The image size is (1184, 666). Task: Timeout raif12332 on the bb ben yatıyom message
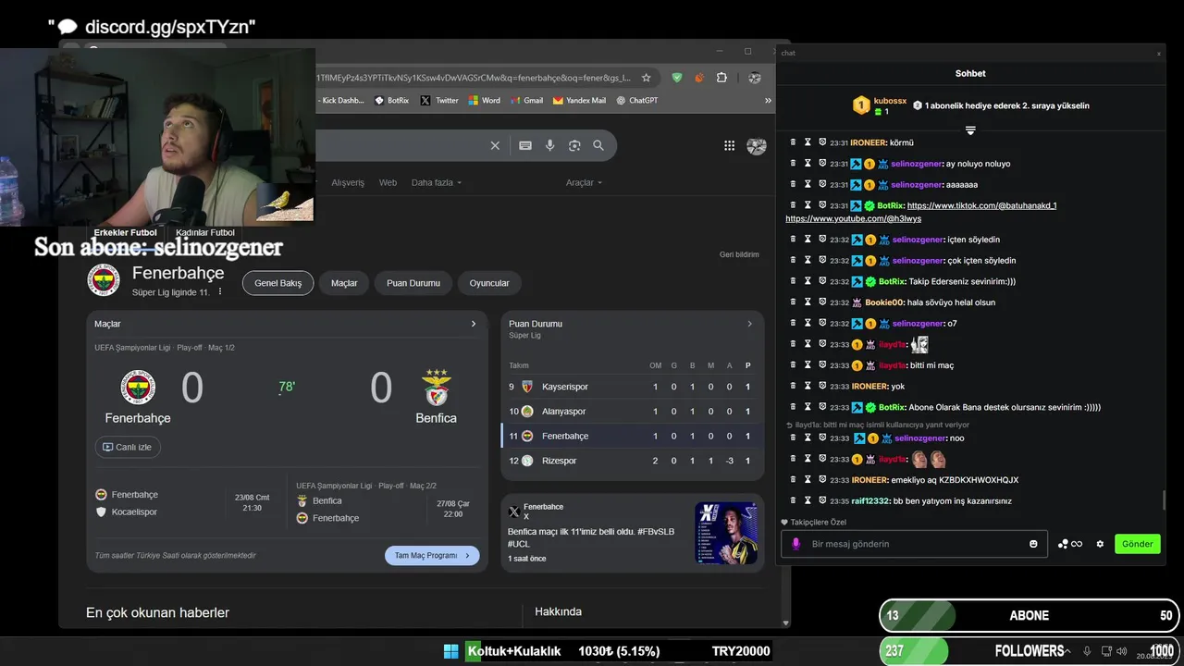(x=808, y=500)
